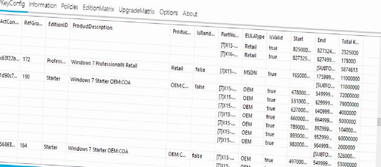
Task: Click the End cell 827324...
Action: click(327, 51)
